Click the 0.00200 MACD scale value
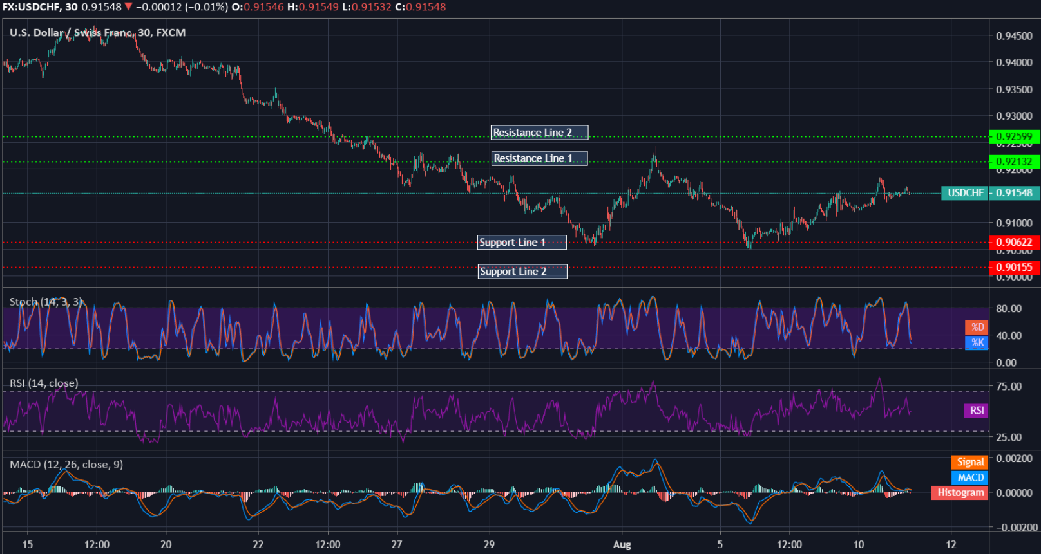Screen dimensions: 1041x554 point(1015,459)
